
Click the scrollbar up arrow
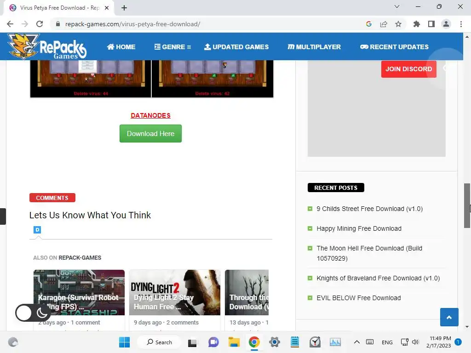(467, 37)
